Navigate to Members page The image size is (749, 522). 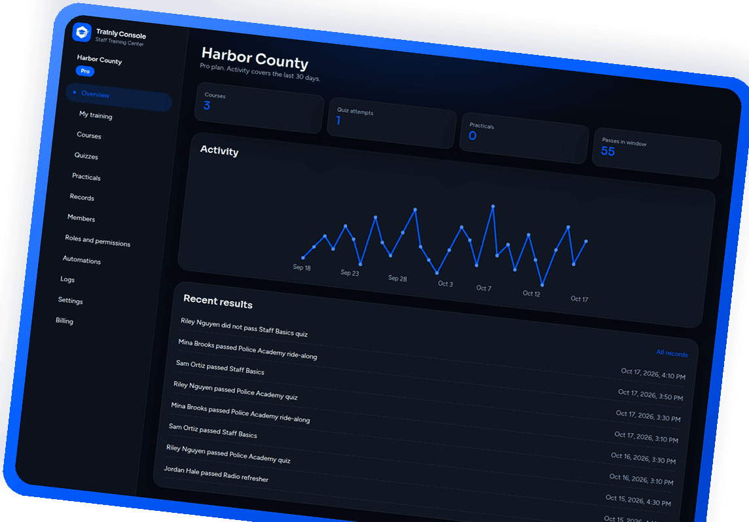pos(81,218)
